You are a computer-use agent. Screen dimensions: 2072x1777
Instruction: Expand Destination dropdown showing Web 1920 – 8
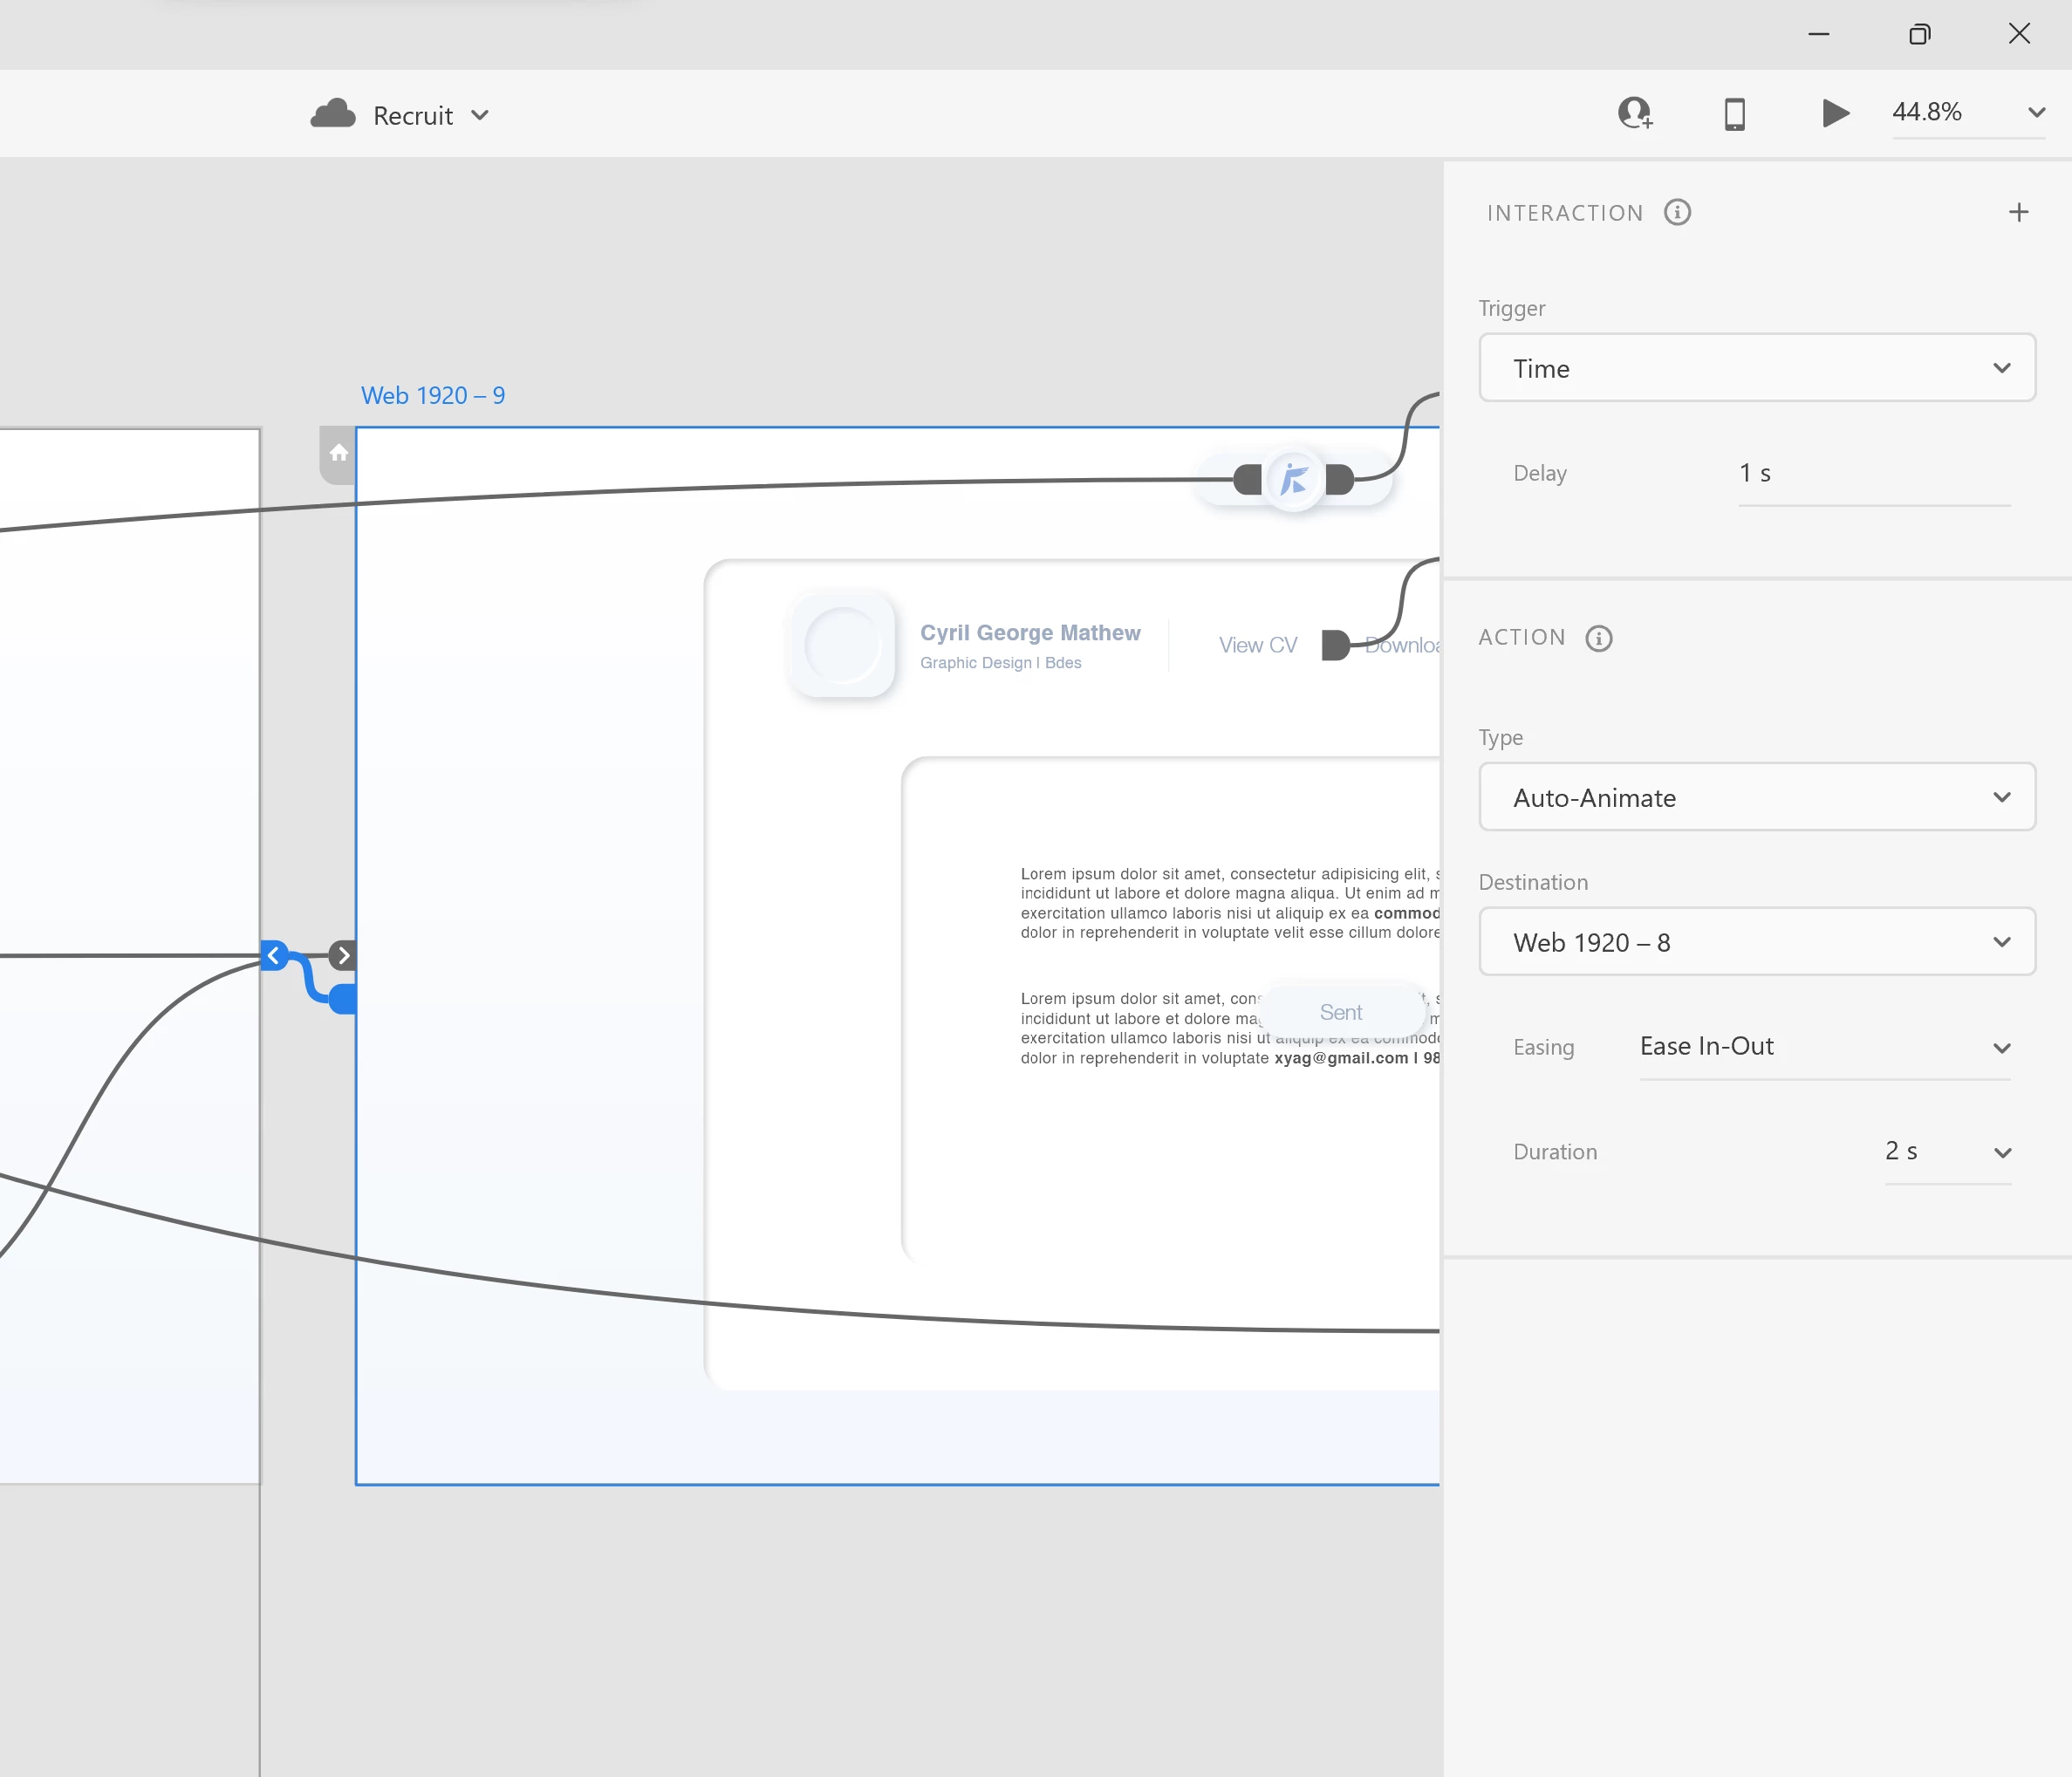pos(1756,942)
